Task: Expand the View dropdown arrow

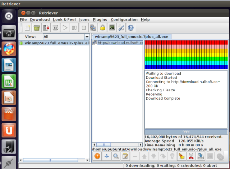Action: point(87,37)
